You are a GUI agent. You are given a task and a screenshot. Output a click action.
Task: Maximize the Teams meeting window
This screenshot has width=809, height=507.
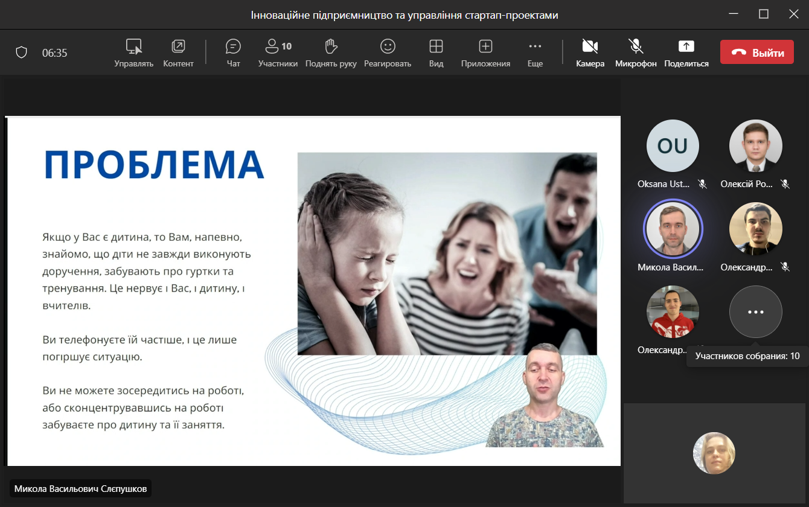[764, 14]
